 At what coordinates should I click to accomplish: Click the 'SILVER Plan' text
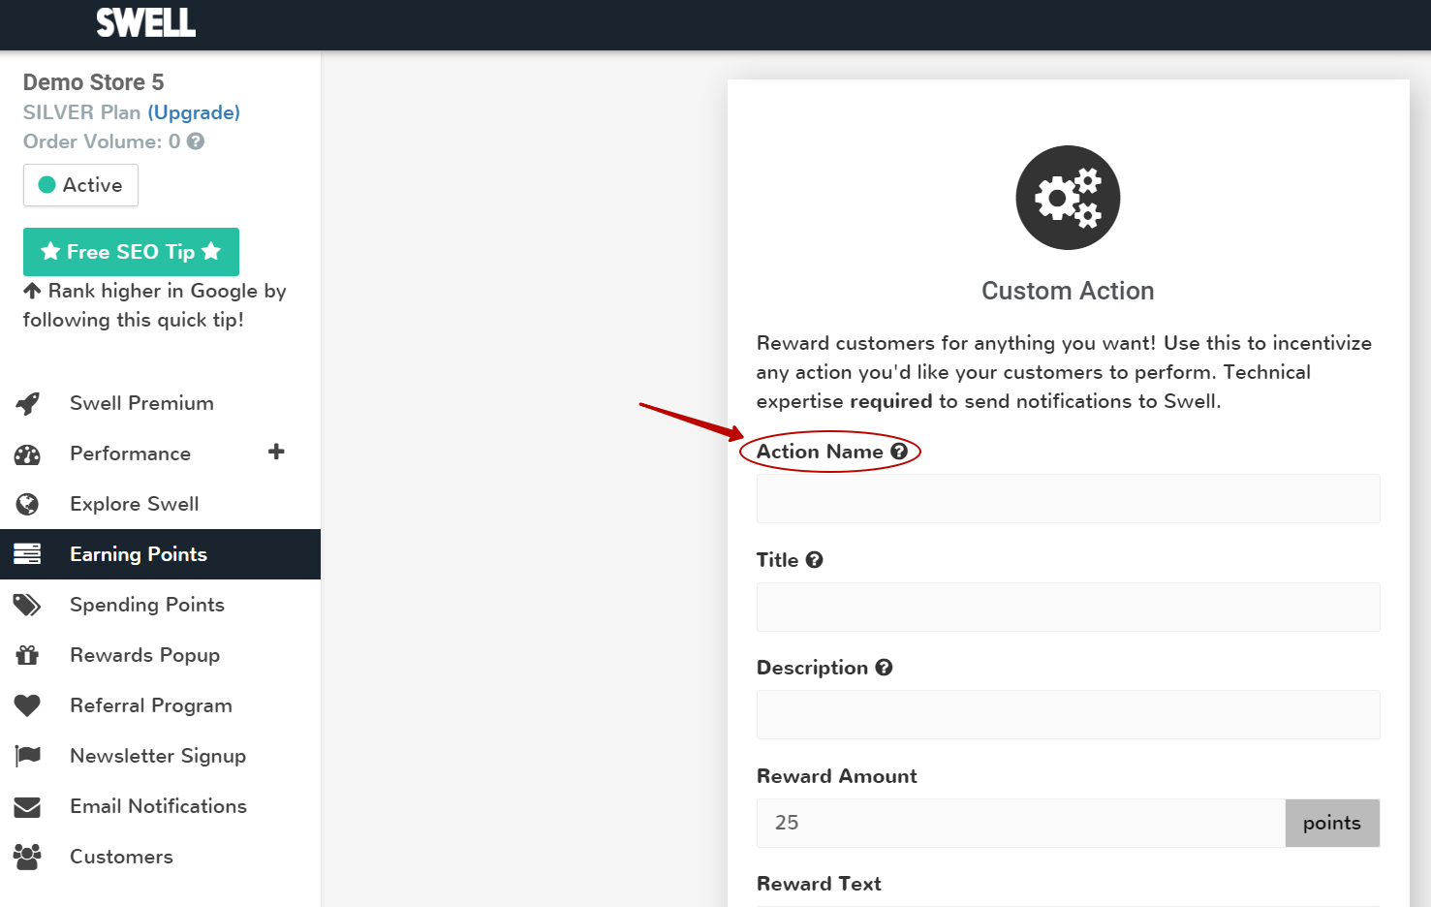point(82,112)
